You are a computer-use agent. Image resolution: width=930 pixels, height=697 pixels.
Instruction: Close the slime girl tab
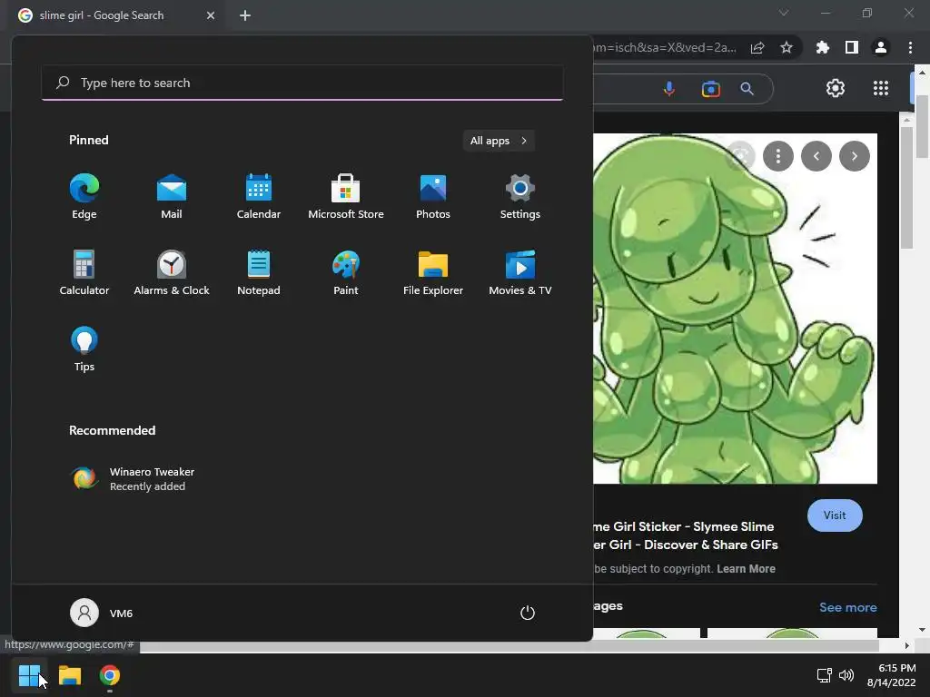pyautogui.click(x=211, y=15)
